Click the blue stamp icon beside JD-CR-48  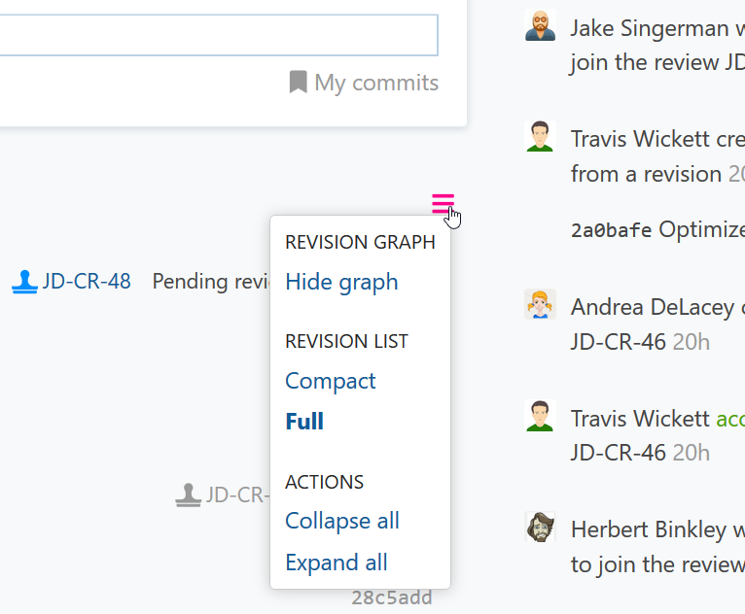tap(24, 282)
